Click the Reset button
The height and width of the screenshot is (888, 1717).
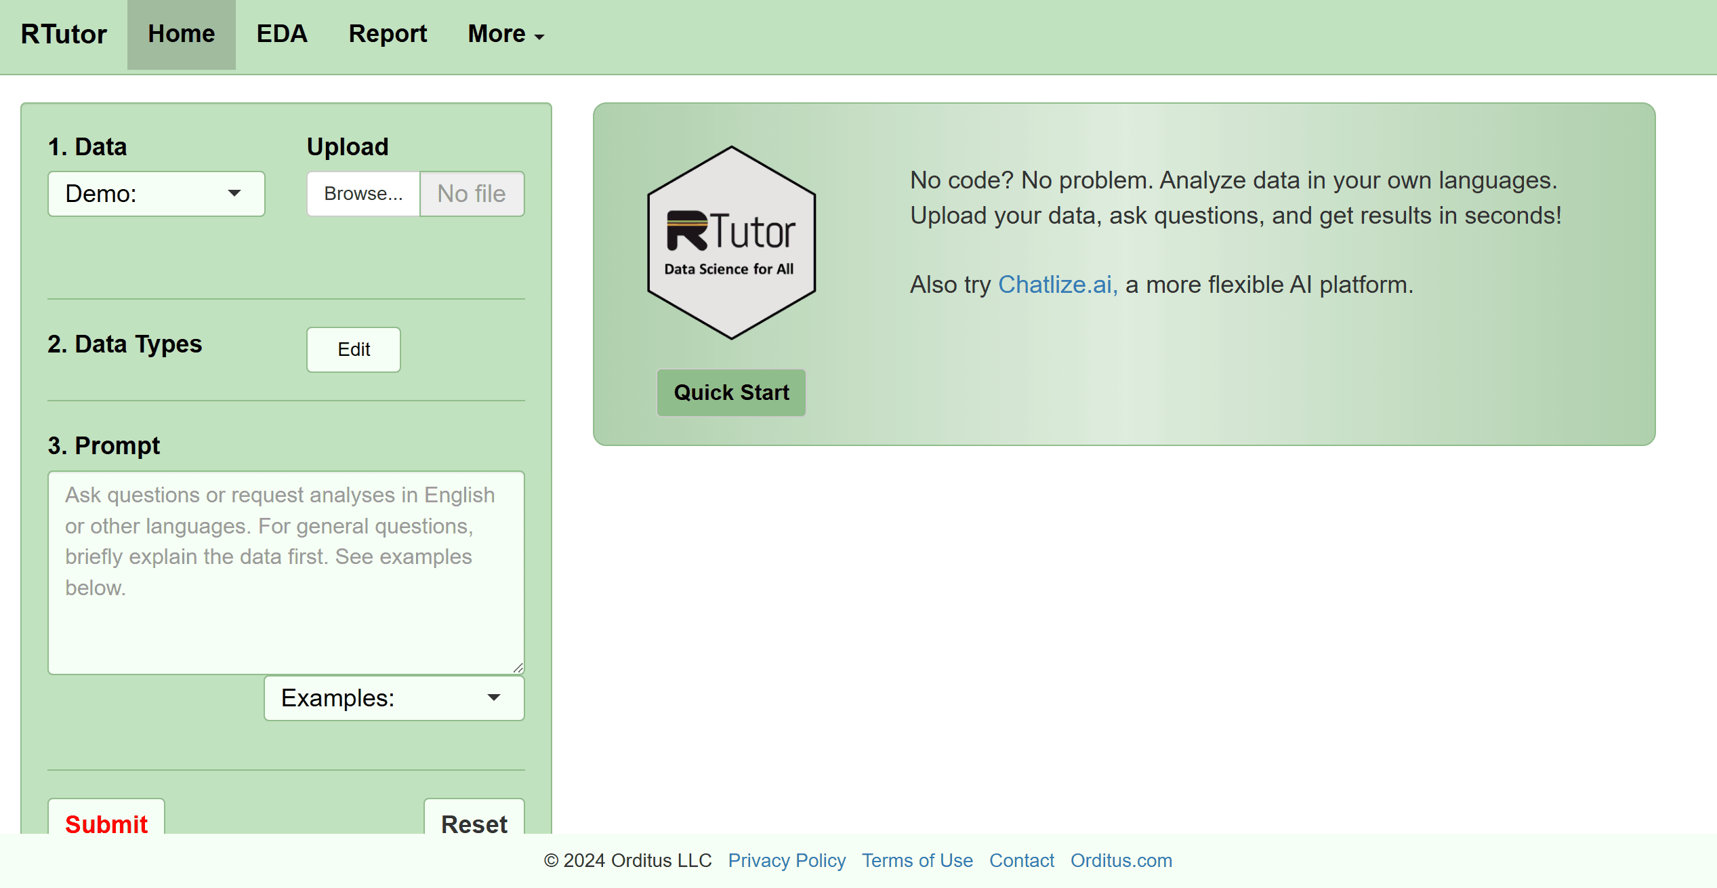(474, 822)
